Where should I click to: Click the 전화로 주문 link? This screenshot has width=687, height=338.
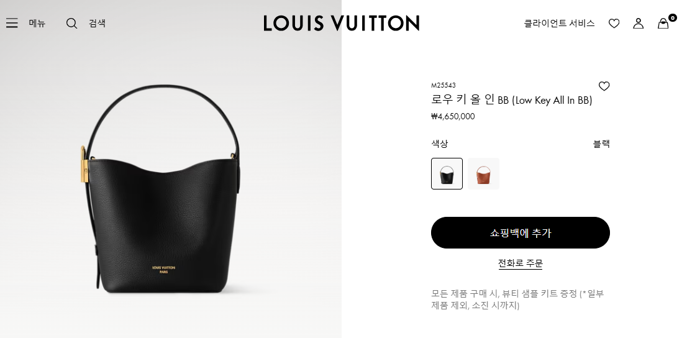(x=521, y=263)
